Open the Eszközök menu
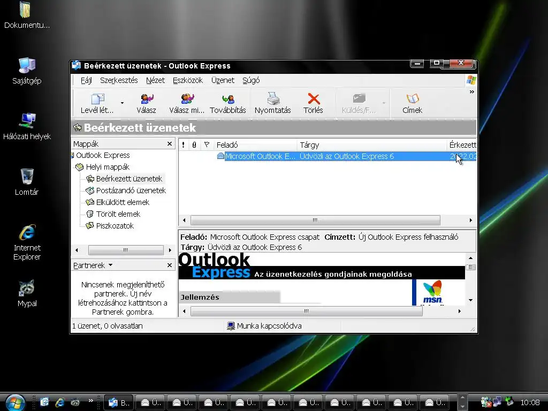Viewport: 548px width, 411px height. 188,80
